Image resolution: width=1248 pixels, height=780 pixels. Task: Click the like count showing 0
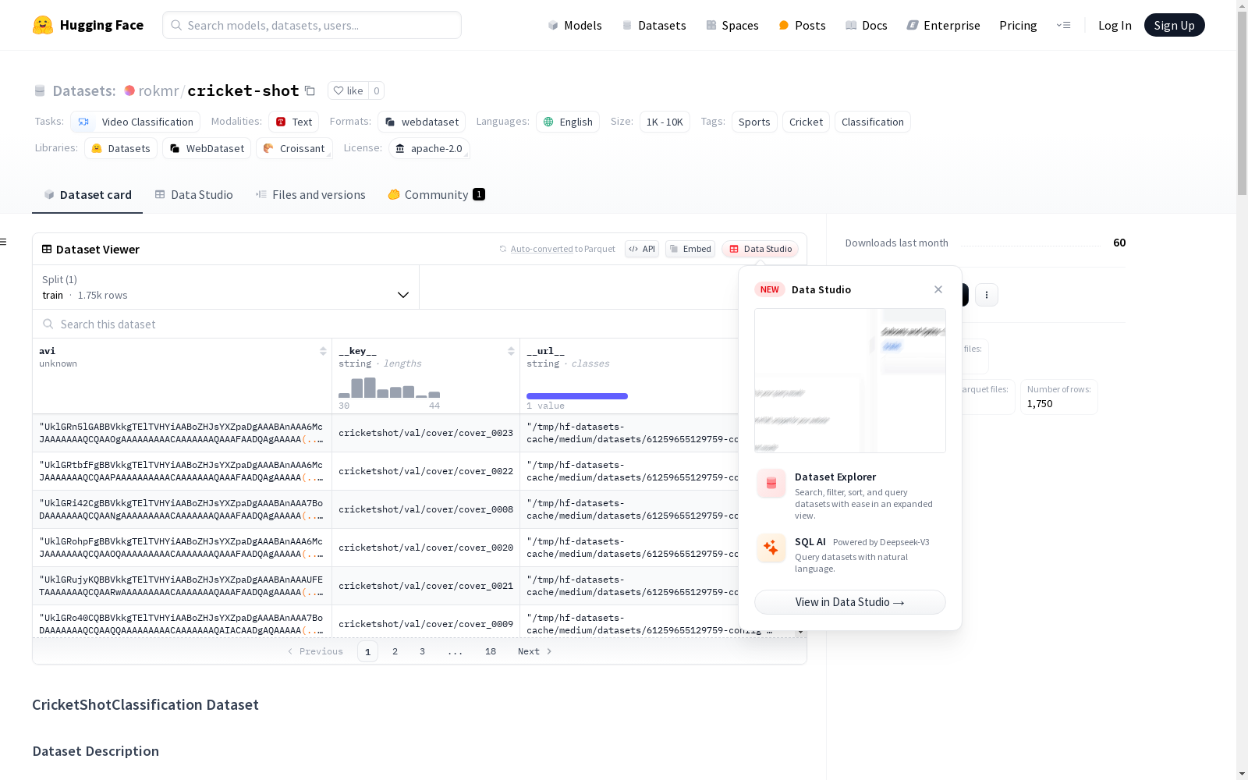(x=376, y=90)
